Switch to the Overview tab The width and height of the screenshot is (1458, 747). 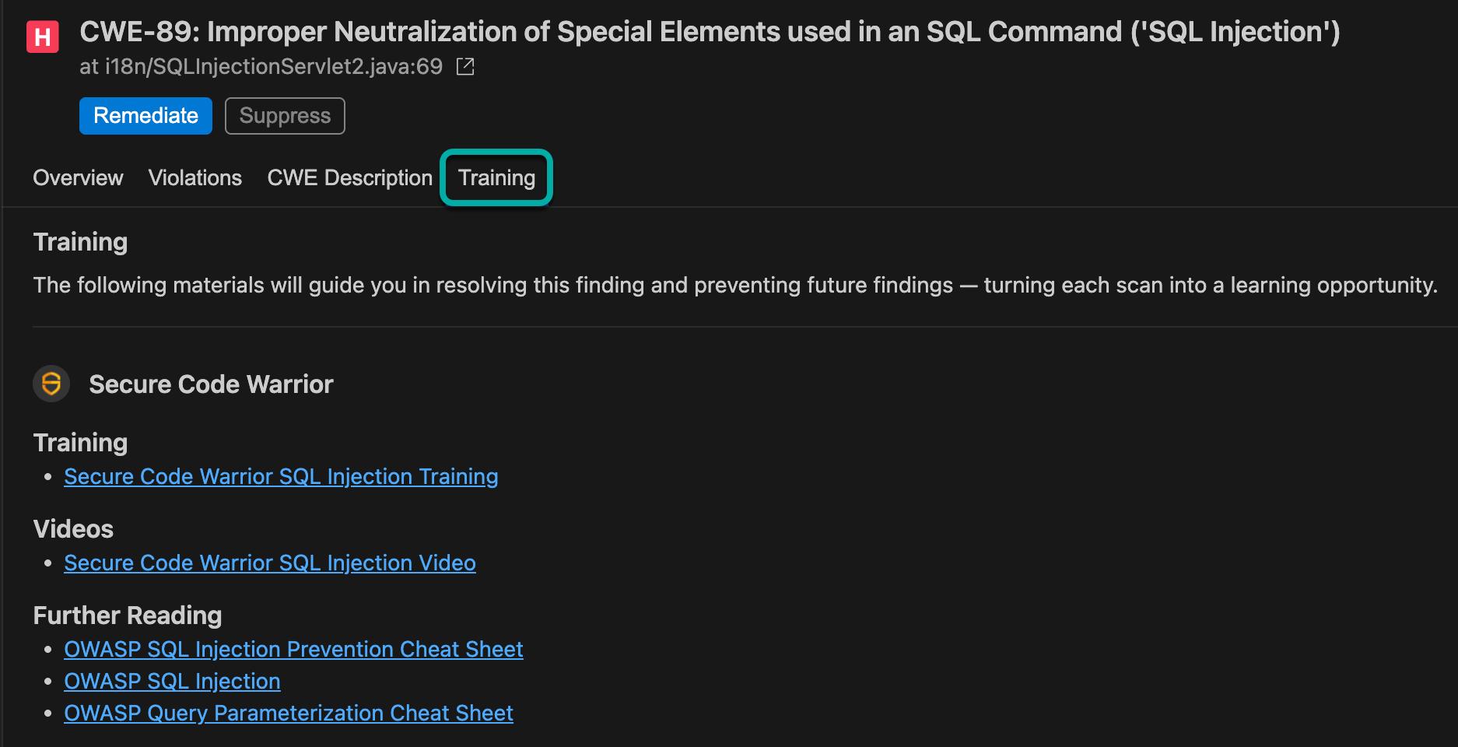pos(78,178)
